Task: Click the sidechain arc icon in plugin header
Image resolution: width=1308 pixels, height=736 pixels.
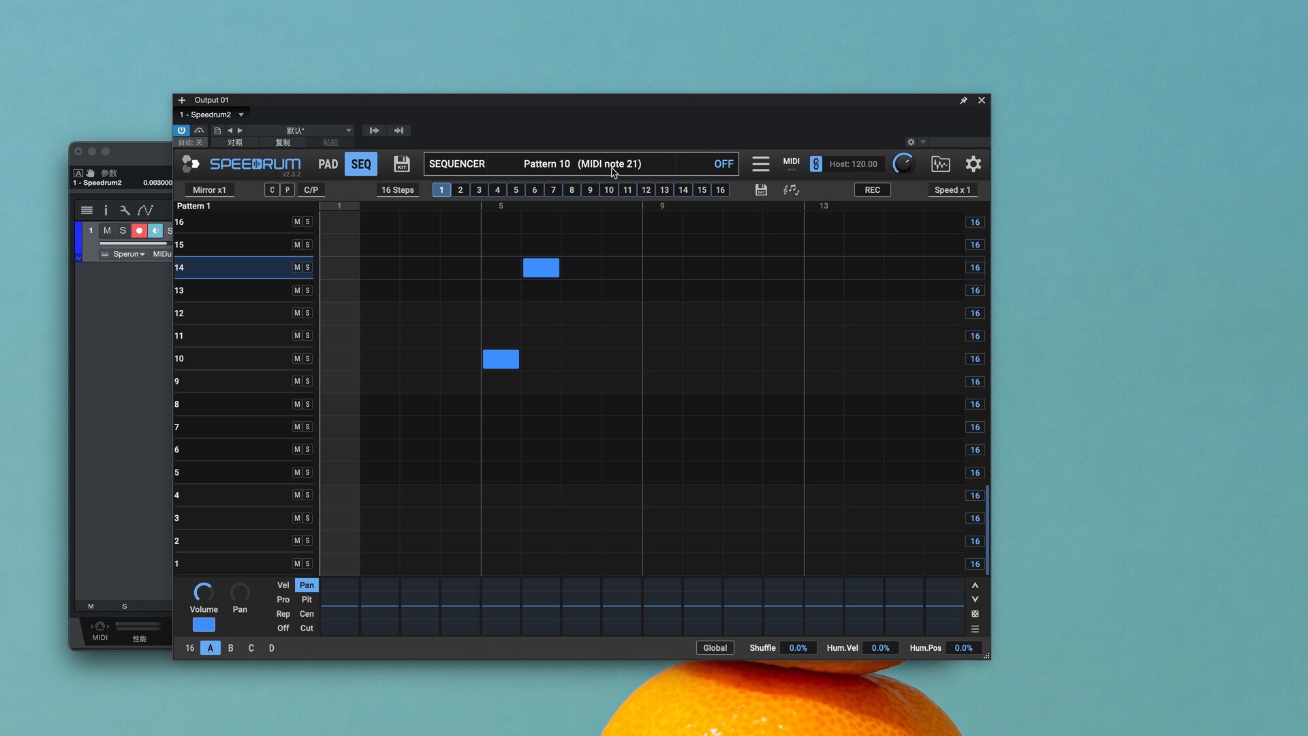Action: [199, 130]
